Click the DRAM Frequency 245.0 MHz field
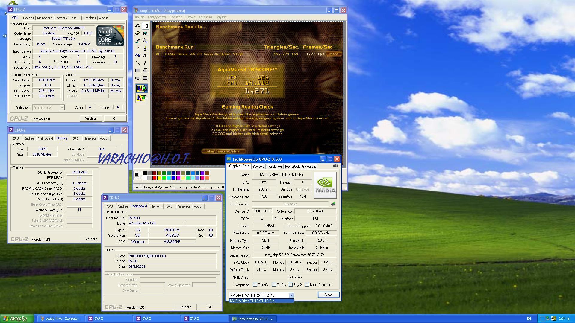The height and width of the screenshot is (323, 575). (79, 173)
